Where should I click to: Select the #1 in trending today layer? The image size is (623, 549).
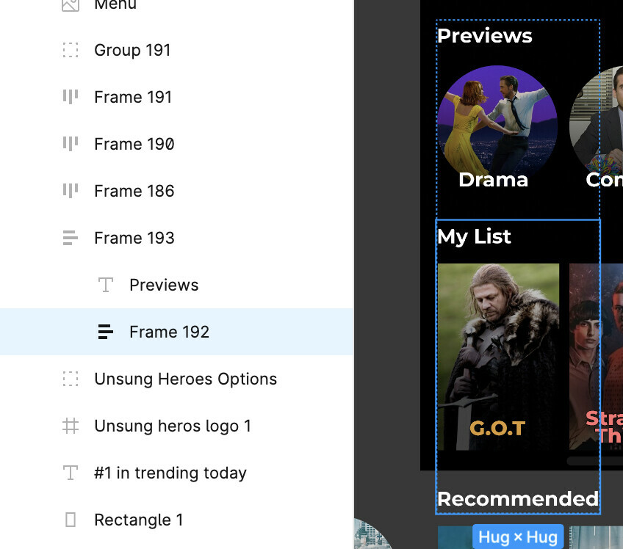point(170,473)
